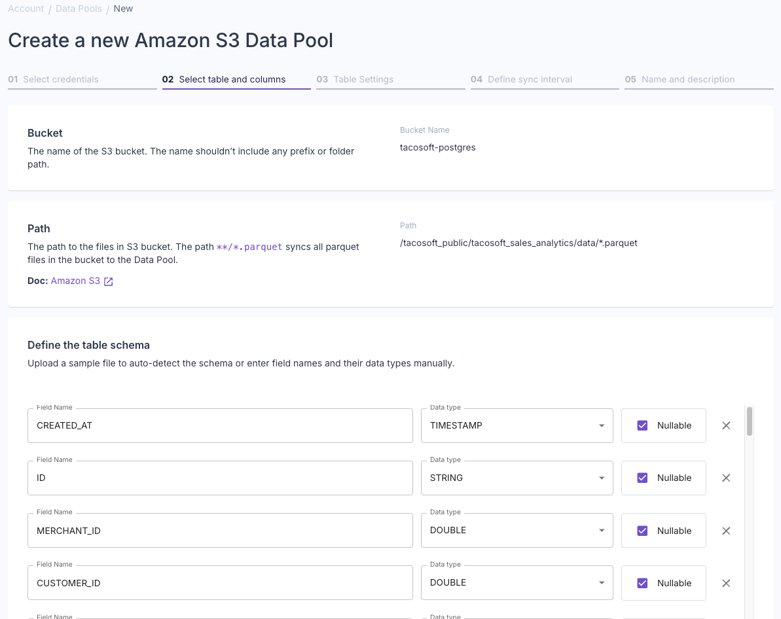Remove the ID field row

pyautogui.click(x=725, y=478)
